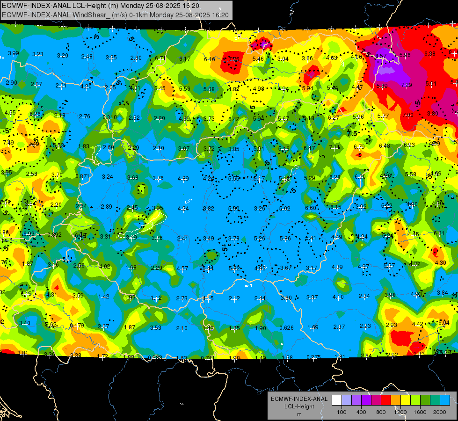The image size is (458, 421).
Task: Click the 400 label under the legend
Action: coord(361,412)
